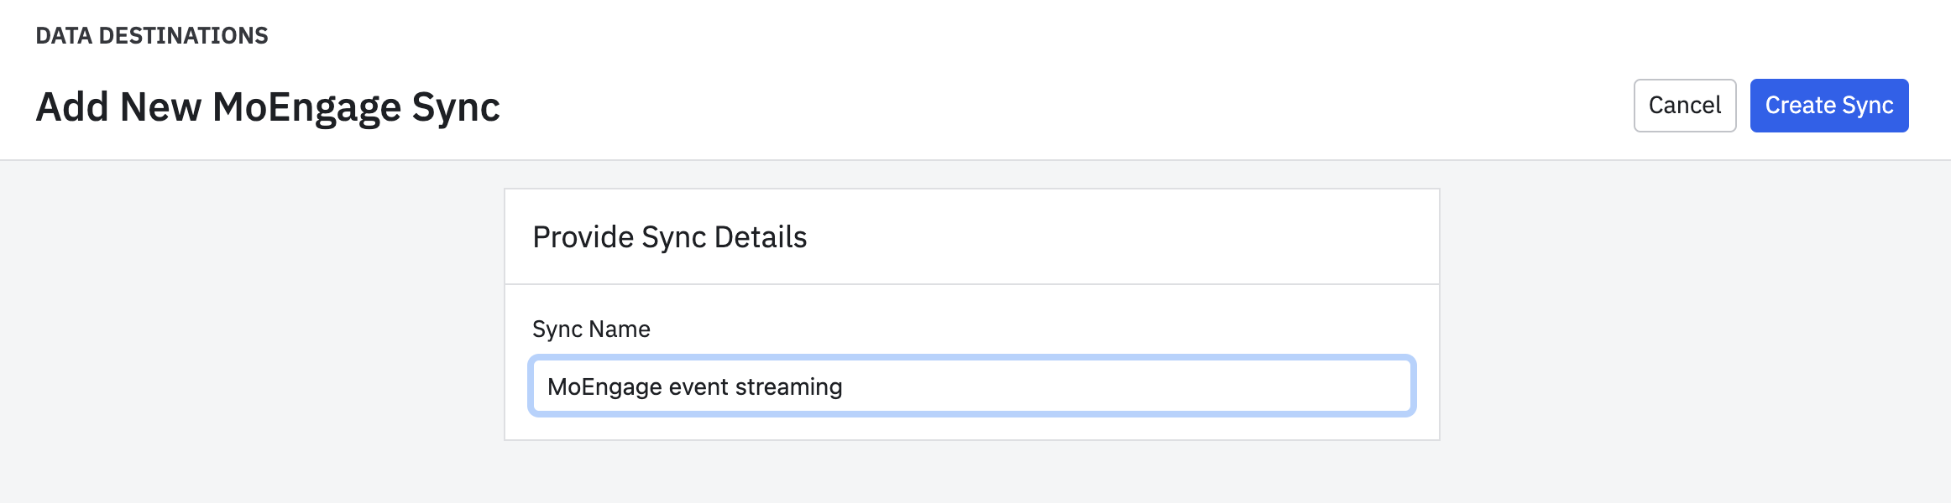The height and width of the screenshot is (503, 1951).
Task: Click the word 'Provide' in card header
Action: click(583, 237)
